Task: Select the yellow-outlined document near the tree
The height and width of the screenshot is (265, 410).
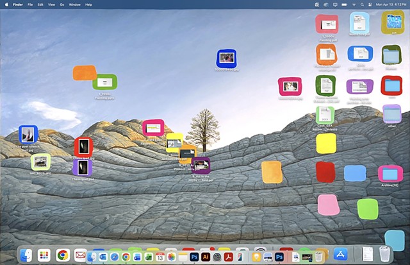Action: [x=174, y=142]
